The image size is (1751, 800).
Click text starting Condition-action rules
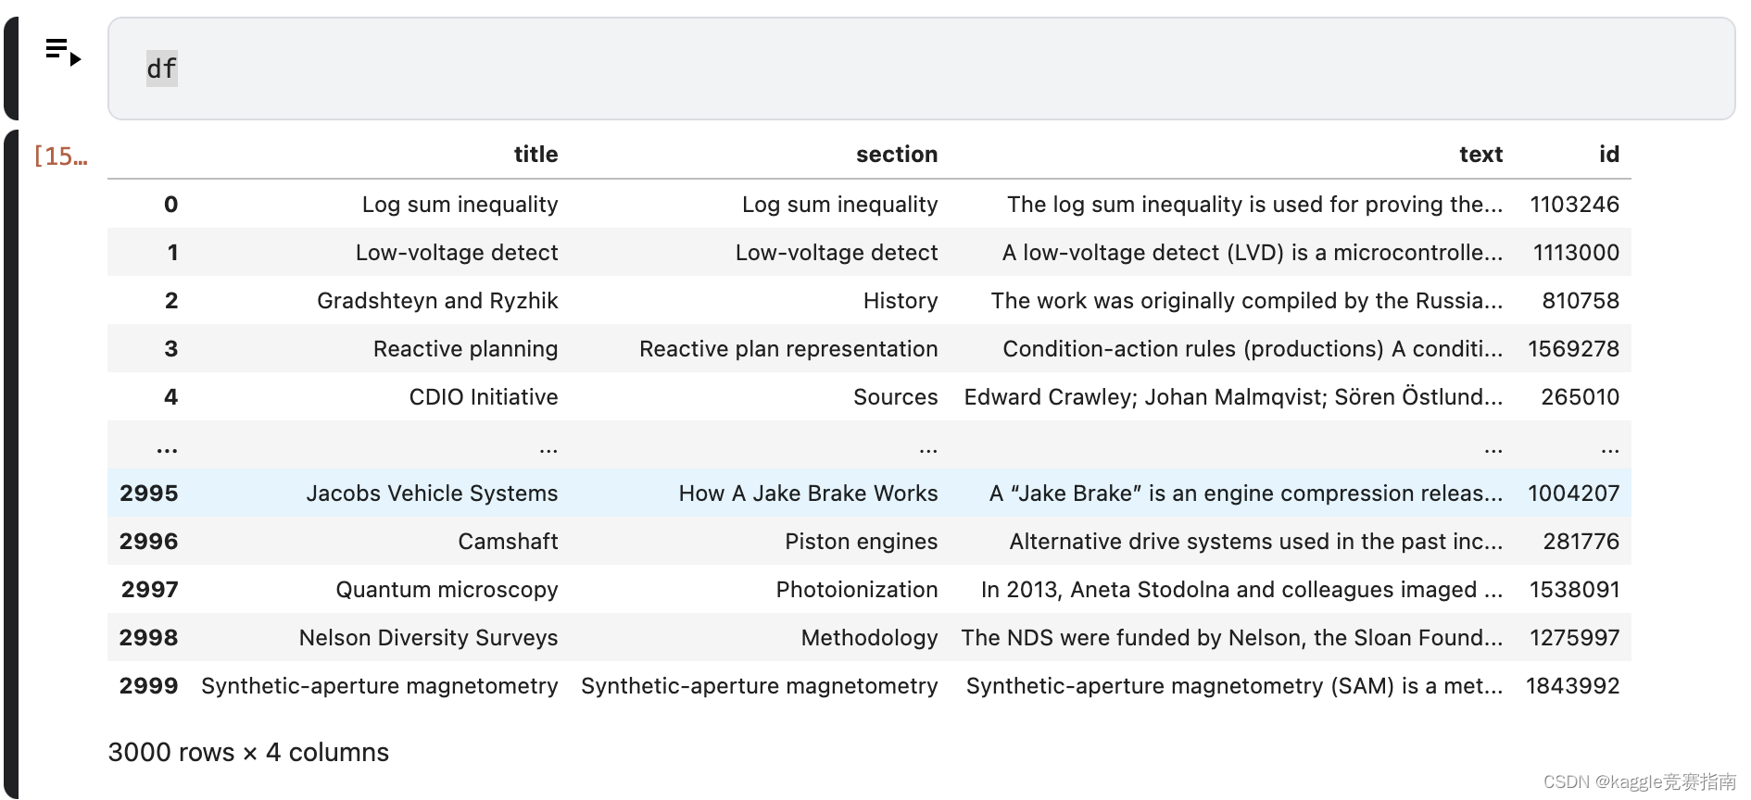pos(1253,349)
